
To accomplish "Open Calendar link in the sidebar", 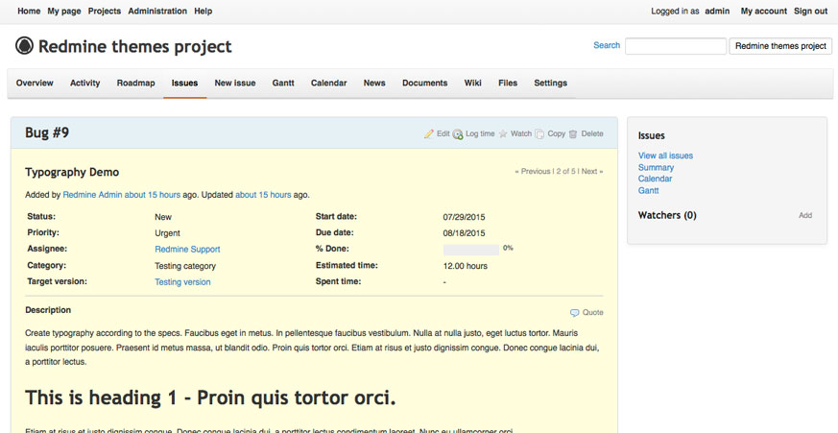I will [x=655, y=179].
